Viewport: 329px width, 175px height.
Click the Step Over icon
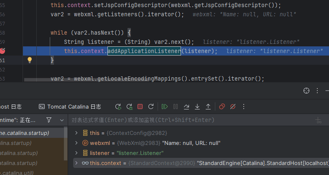coord(186,107)
